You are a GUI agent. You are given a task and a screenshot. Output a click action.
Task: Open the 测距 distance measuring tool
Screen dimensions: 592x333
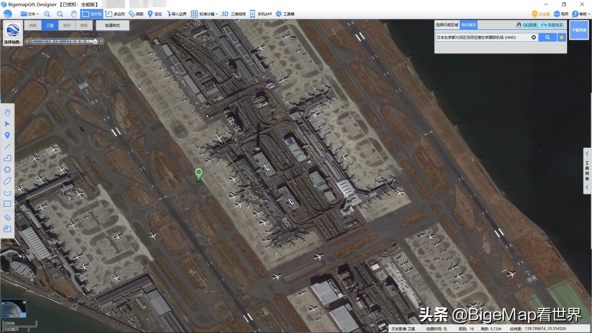point(136,14)
